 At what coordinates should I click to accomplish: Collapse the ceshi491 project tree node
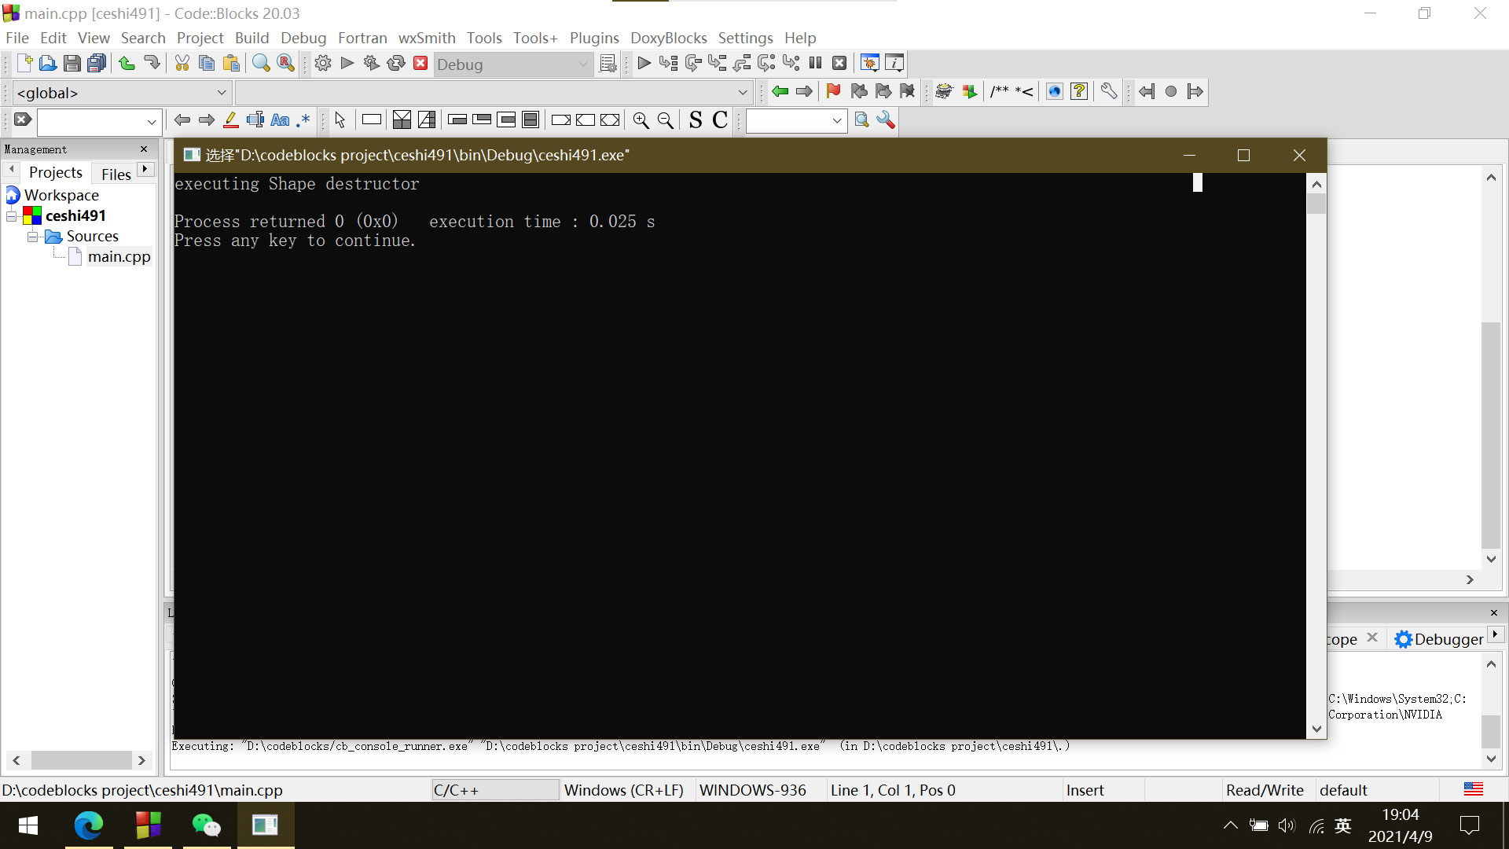pos(12,216)
